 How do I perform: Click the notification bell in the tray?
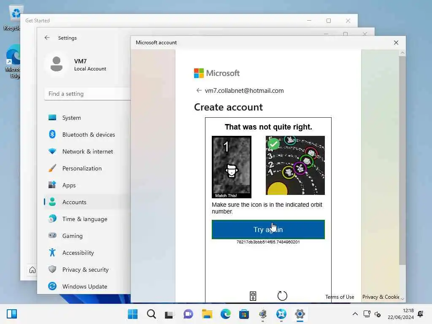(x=421, y=314)
